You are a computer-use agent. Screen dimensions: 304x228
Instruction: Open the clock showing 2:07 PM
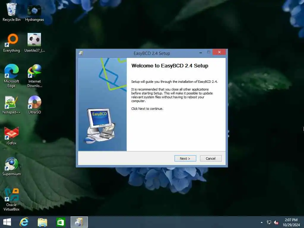[291, 222]
